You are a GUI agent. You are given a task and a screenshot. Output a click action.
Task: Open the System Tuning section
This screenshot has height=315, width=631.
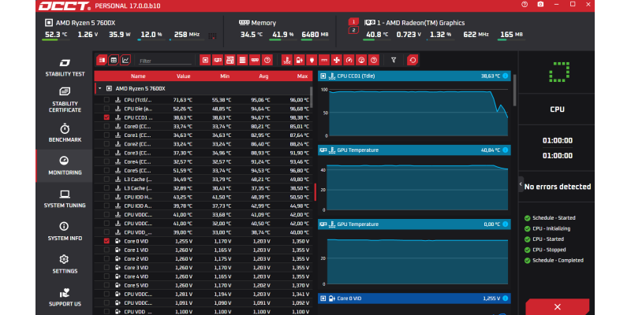pos(65,199)
